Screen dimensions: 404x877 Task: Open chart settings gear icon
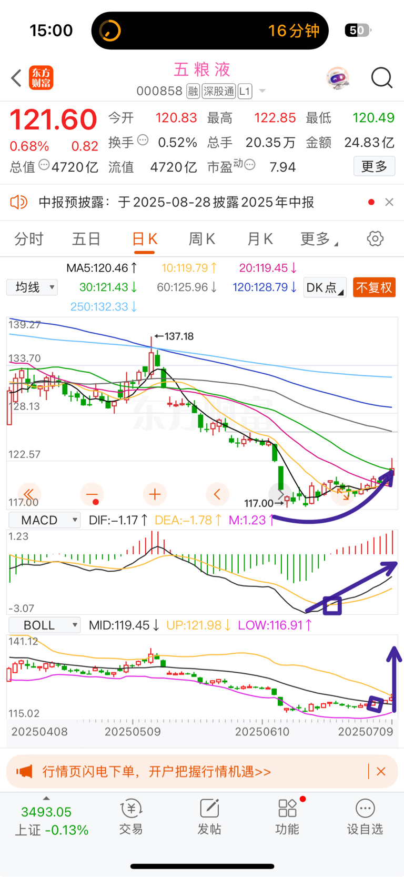pyautogui.click(x=375, y=238)
